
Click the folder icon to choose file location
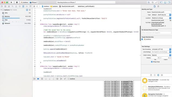[x=170, y=20]
